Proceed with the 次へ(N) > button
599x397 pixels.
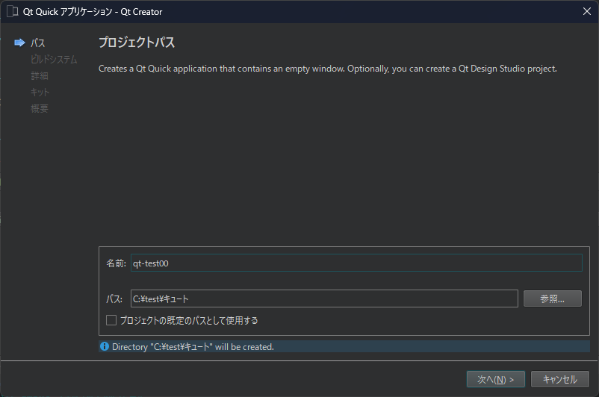click(x=495, y=379)
